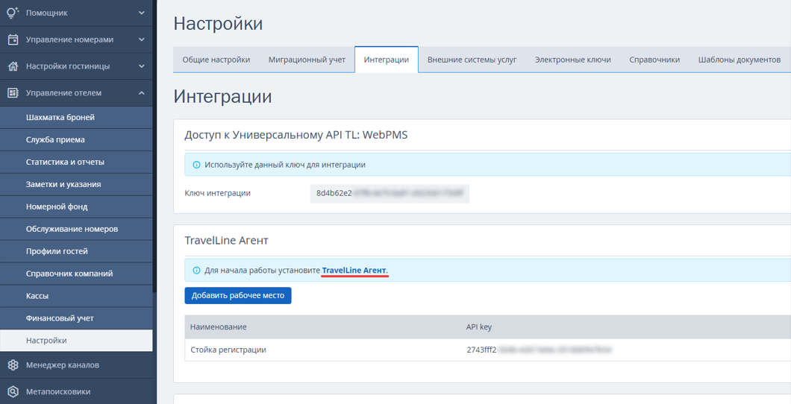Click the info icon in the integration key notice
This screenshot has height=404, width=791.
tap(197, 165)
